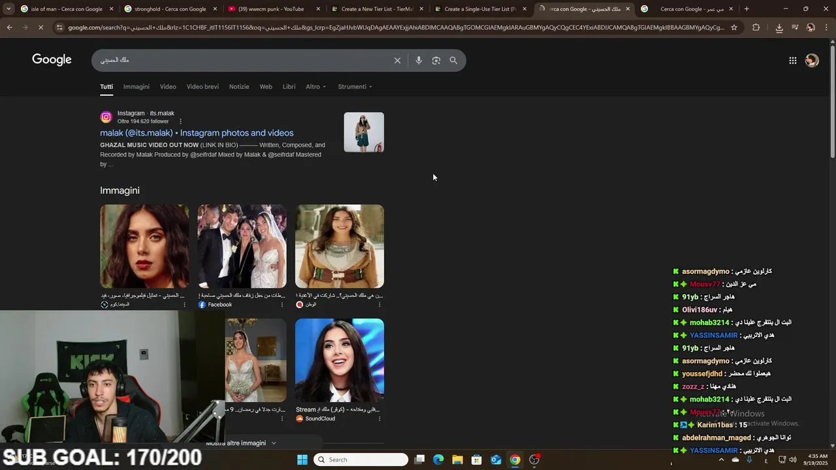Viewport: 836px width, 470px height.
Task: Close the isle of man tab
Action: [111, 9]
